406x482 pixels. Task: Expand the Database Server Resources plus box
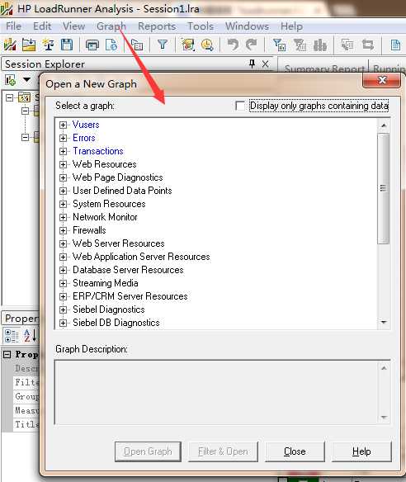(63, 270)
